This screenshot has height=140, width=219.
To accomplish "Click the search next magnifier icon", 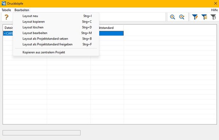I will (x=182, y=17).
